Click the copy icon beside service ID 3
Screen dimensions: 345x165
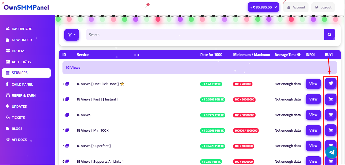(x=67, y=115)
